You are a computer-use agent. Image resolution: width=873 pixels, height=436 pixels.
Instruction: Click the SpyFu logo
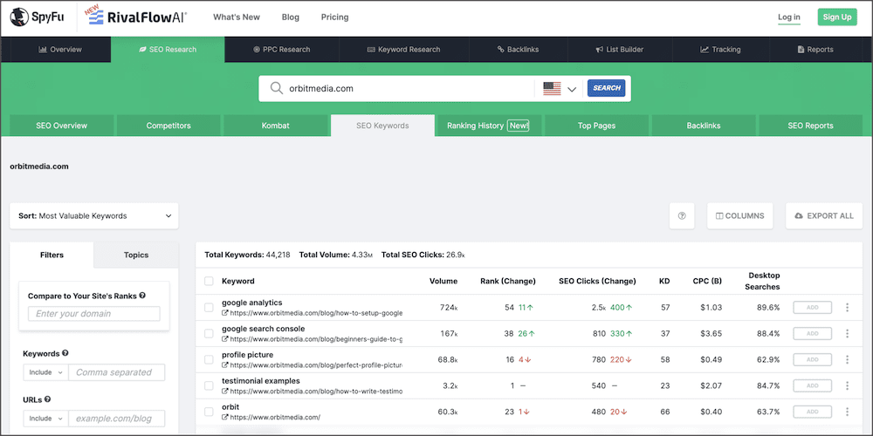38,17
